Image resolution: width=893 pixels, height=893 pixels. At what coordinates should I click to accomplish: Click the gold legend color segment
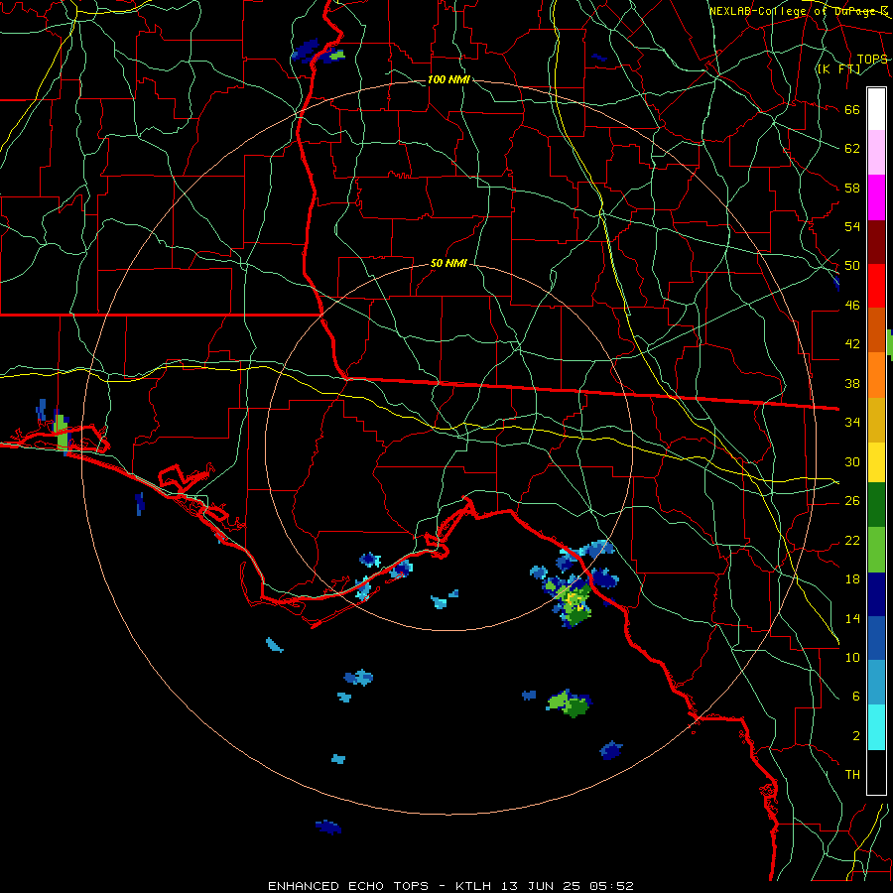876,419
